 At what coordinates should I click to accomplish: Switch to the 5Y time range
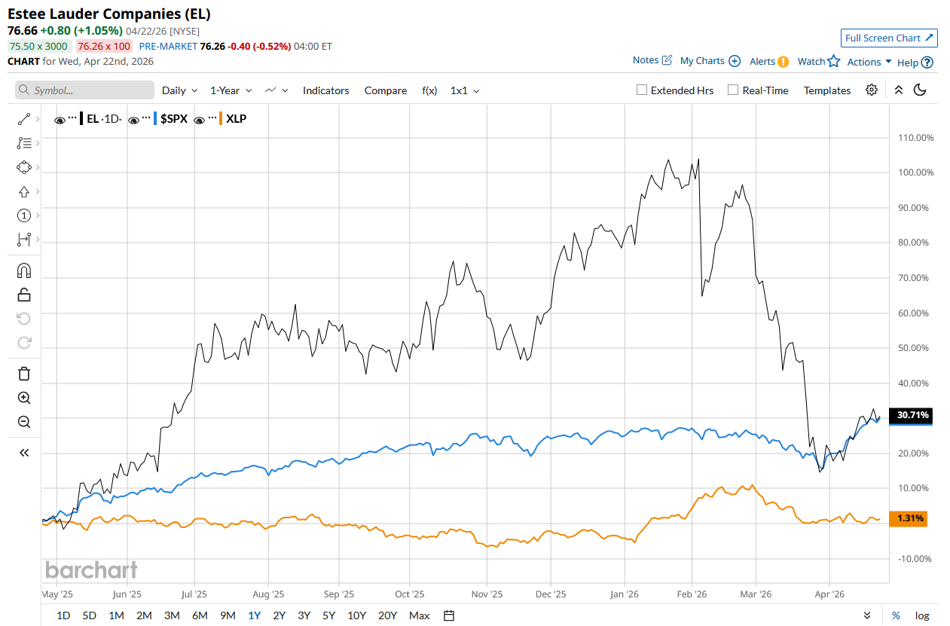(328, 615)
